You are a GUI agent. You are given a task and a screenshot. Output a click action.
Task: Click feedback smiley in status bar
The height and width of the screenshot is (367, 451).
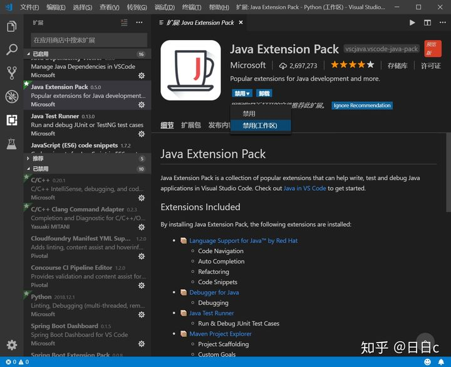(x=428, y=362)
